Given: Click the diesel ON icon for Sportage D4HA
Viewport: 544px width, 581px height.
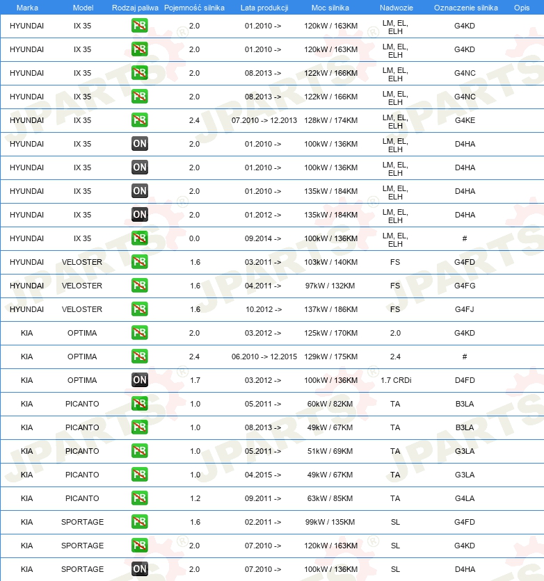Looking at the screenshot, I should [139, 569].
